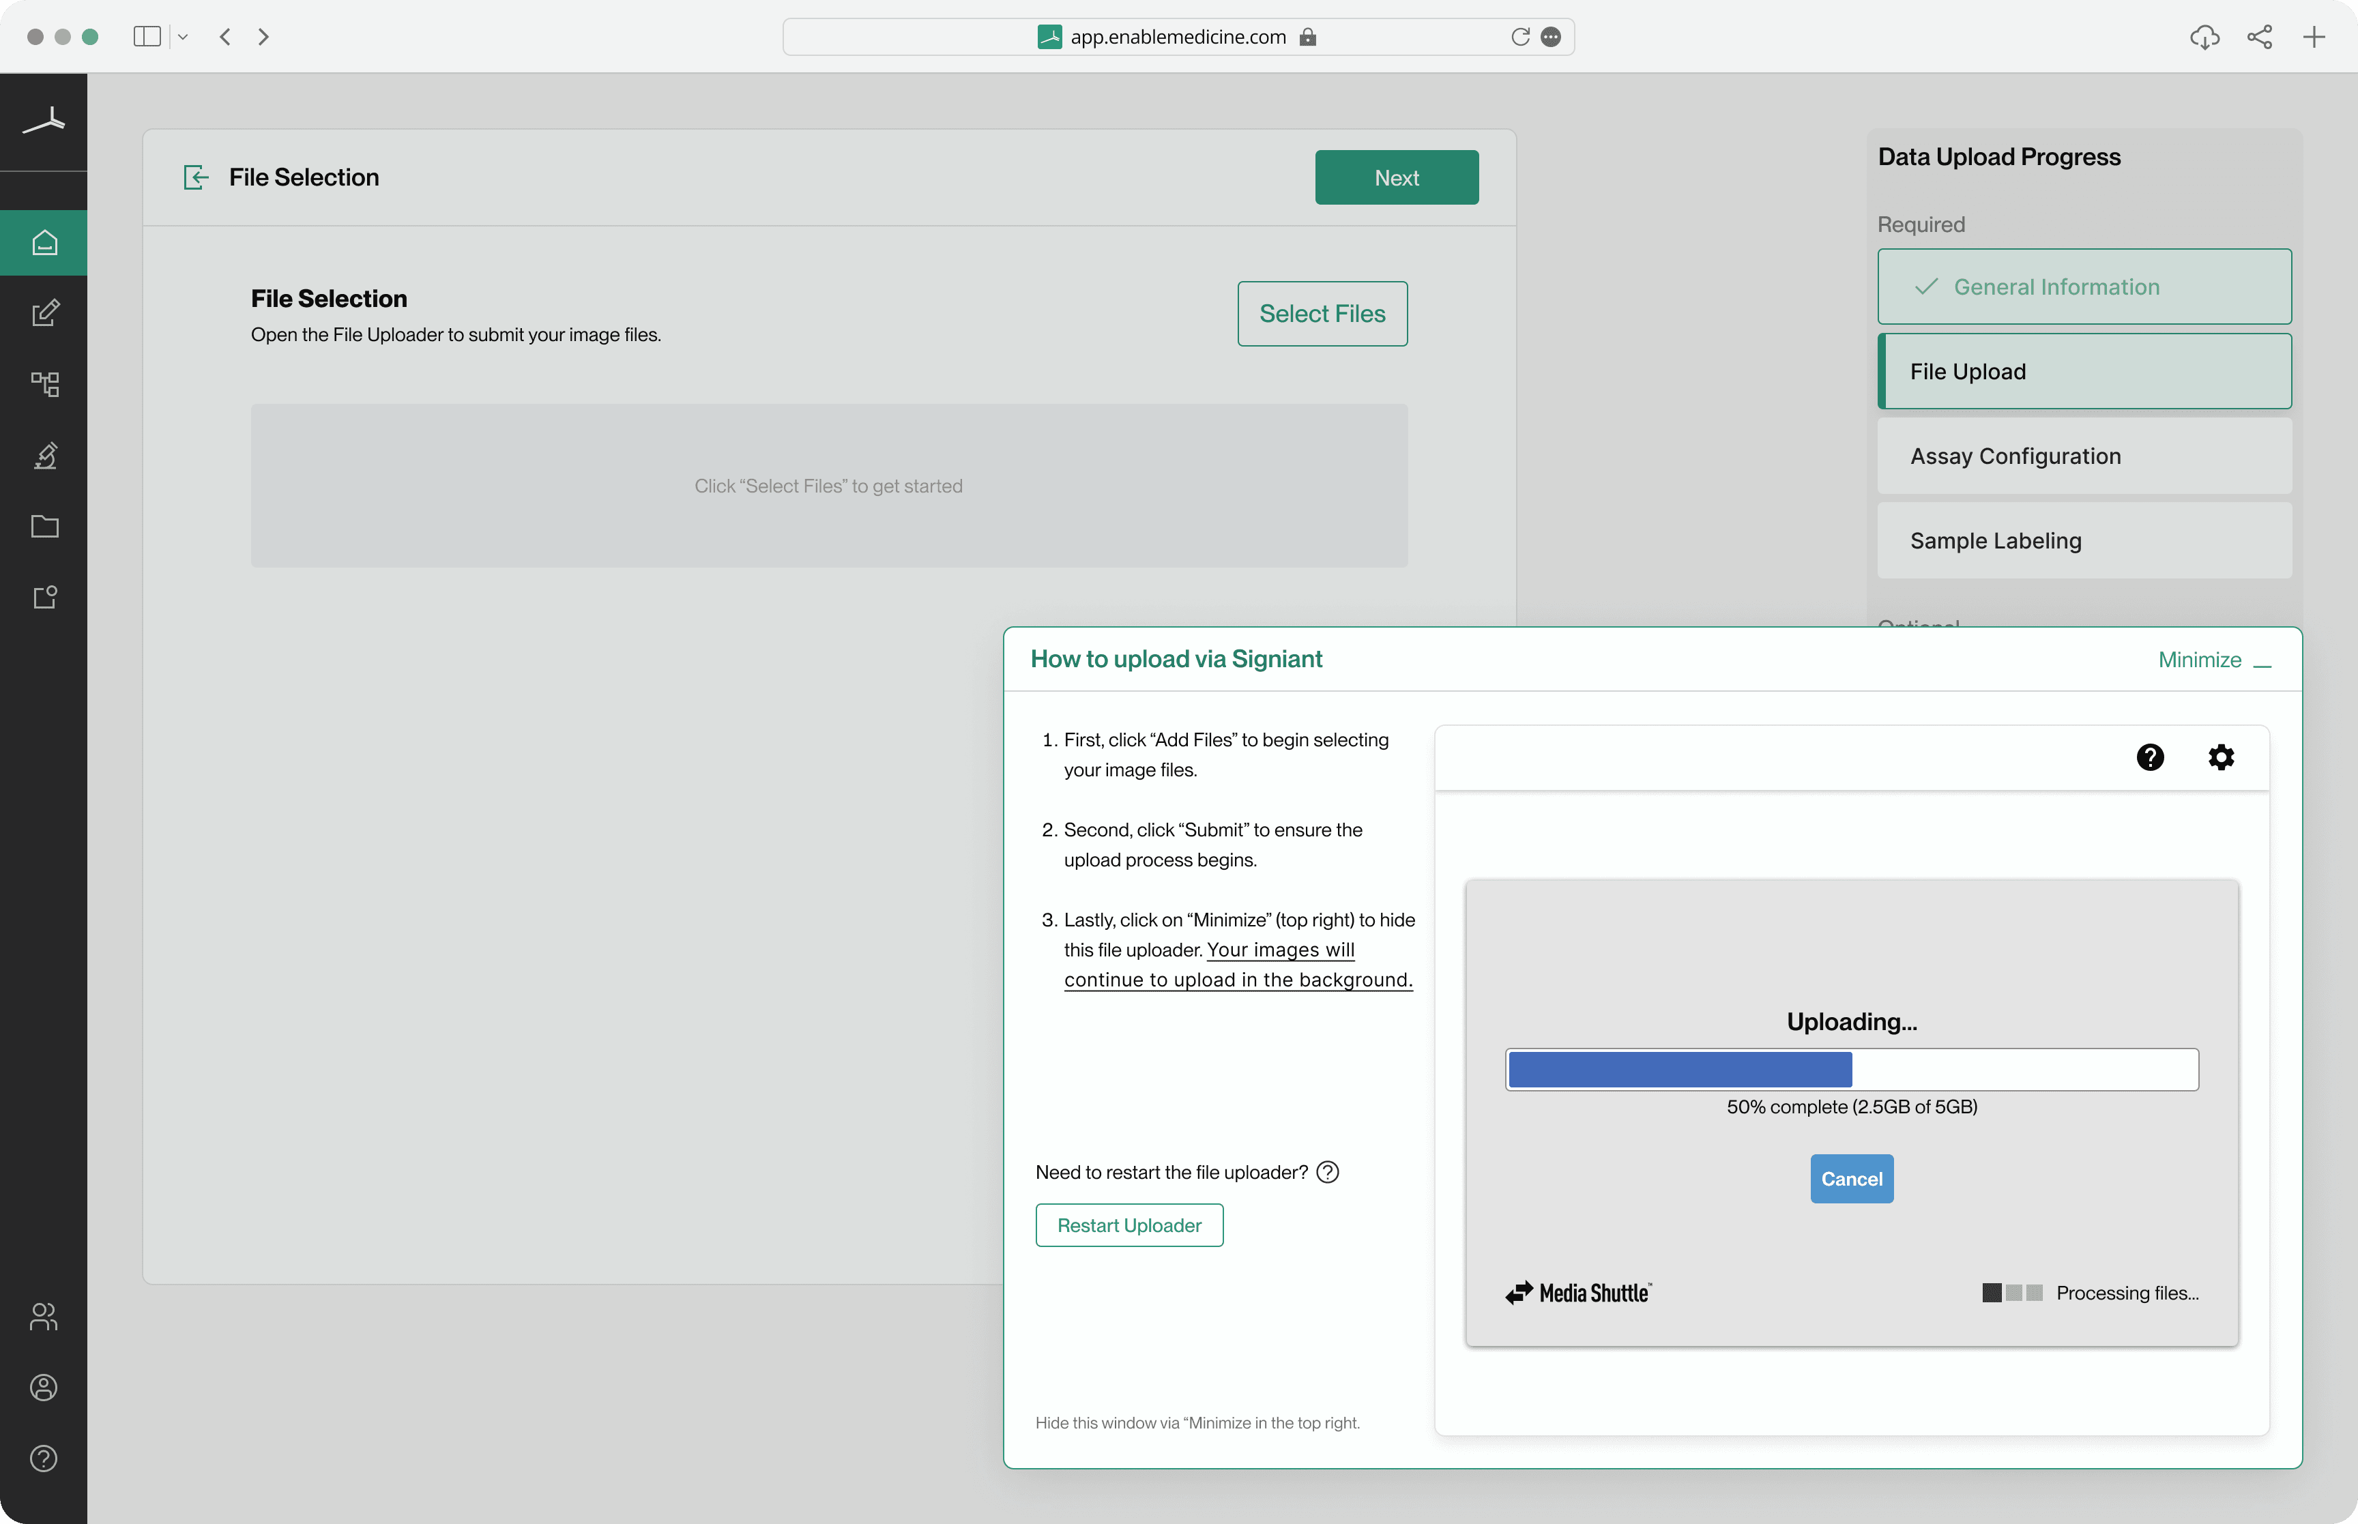This screenshot has width=2358, height=1524.
Task: Click the restart uploader help tooltip icon
Action: (x=1328, y=1172)
